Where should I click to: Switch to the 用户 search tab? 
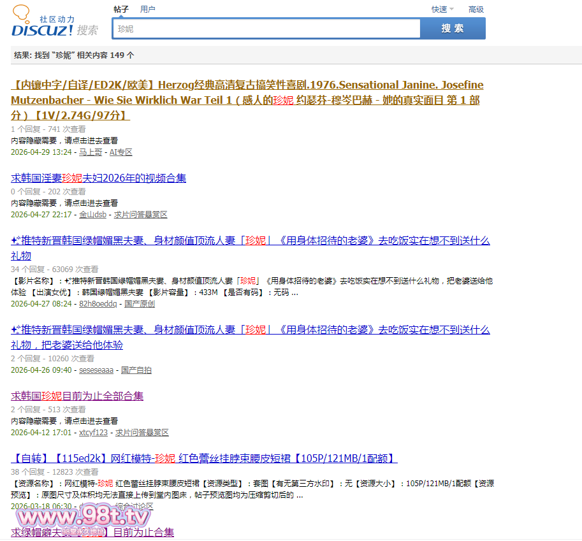click(x=147, y=10)
